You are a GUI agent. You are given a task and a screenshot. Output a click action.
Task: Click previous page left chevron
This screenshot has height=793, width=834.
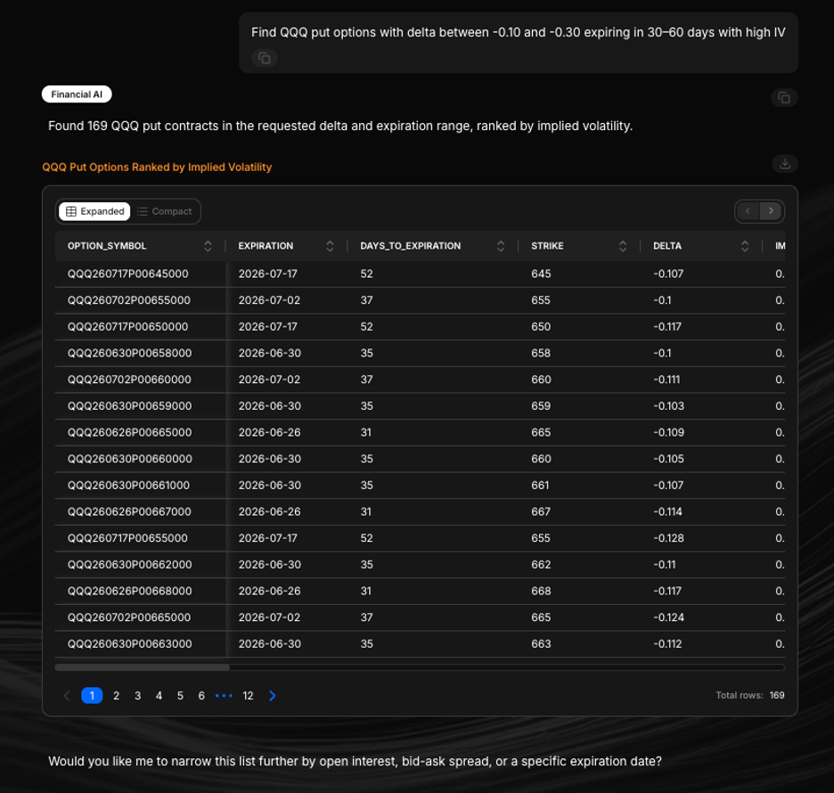coord(67,696)
